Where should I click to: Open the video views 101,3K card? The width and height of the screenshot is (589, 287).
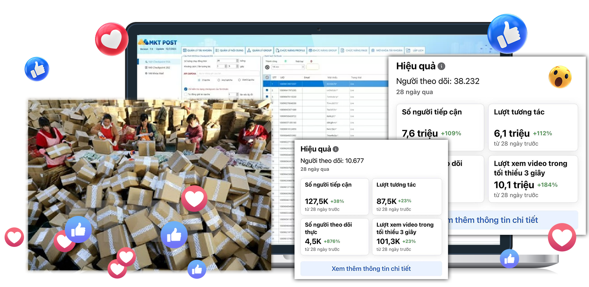click(407, 237)
